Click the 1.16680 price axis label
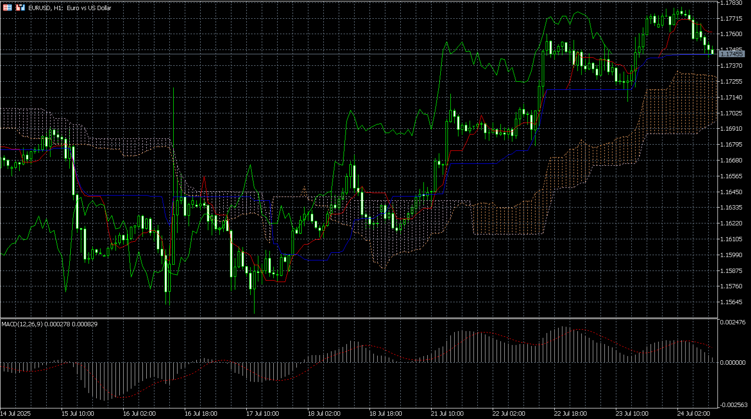751x419 pixels. coord(731,160)
